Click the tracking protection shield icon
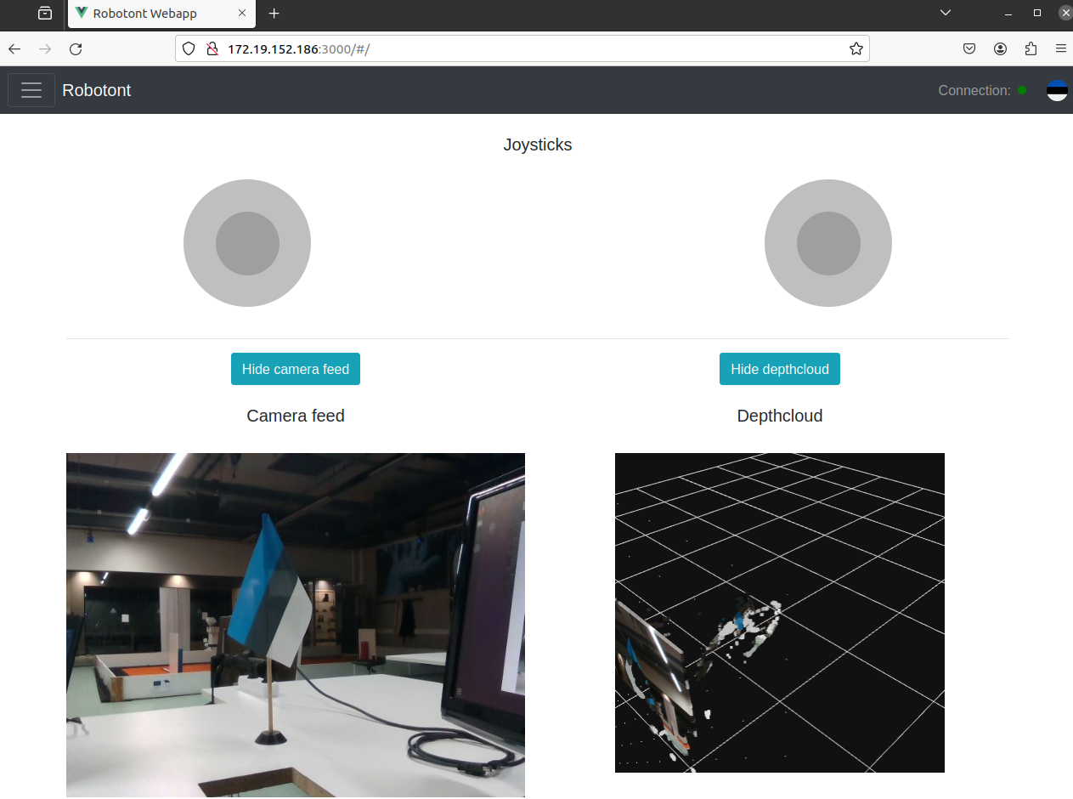Screen dimensions: 1073x799 [189, 49]
